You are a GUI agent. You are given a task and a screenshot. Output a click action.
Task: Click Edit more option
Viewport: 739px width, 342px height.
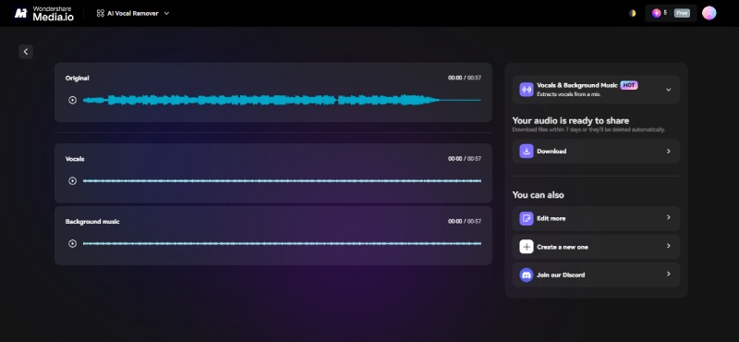click(596, 218)
